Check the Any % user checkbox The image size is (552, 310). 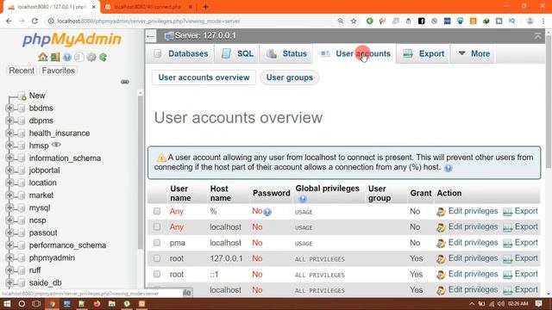pyautogui.click(x=157, y=211)
